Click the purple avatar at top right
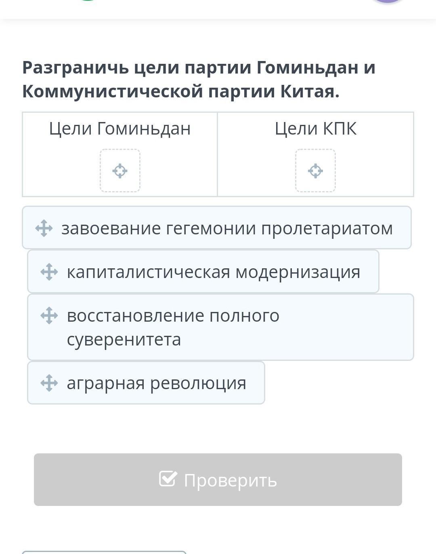The image size is (436, 554). (x=387, y=2)
